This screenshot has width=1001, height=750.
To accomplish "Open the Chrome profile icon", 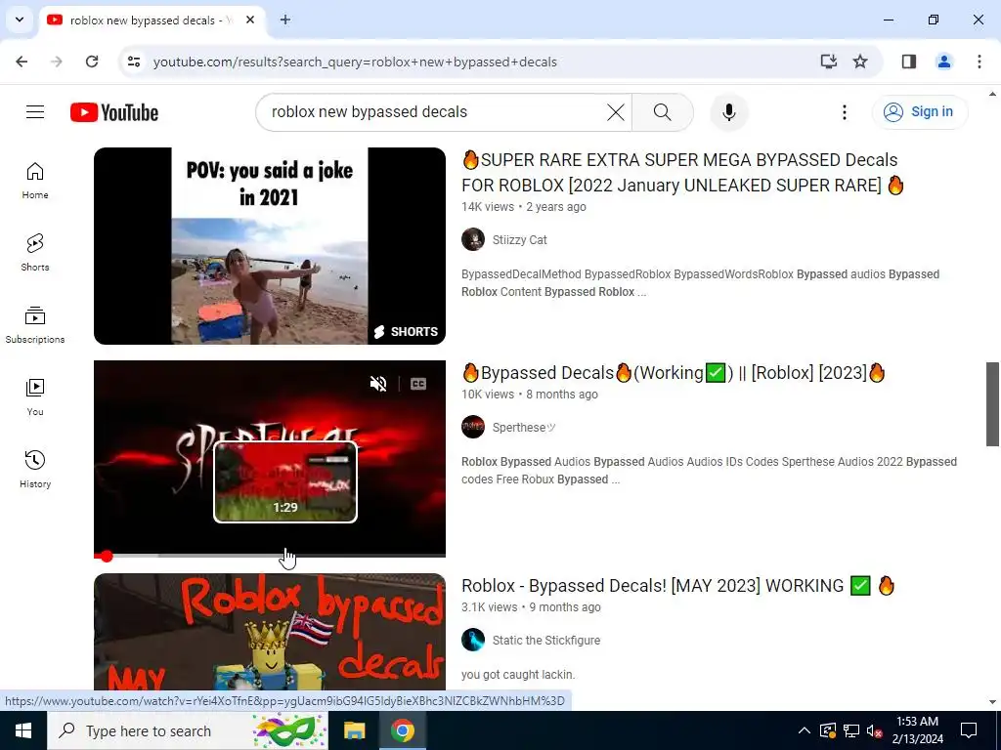I will [944, 62].
